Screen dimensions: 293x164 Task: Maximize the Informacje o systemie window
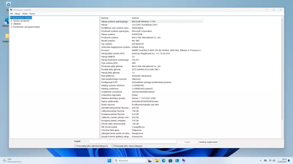pyautogui.click(x=274, y=10)
